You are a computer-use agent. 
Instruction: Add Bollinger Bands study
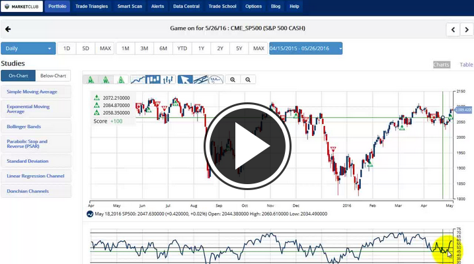tap(36, 127)
